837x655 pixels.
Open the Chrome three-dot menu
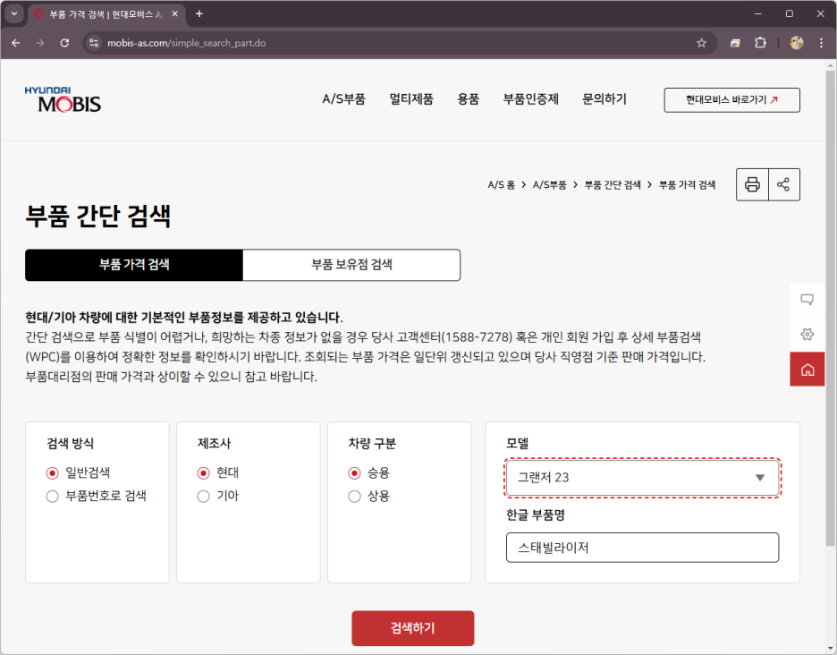pyautogui.click(x=822, y=43)
